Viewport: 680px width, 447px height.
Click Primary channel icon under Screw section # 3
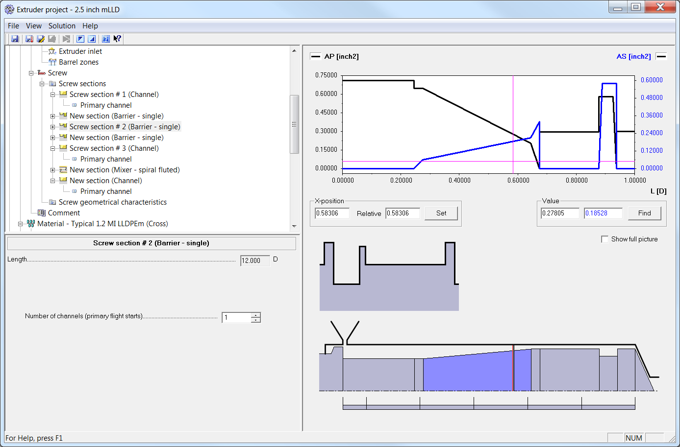pyautogui.click(x=75, y=159)
